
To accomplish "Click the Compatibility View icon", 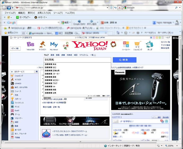I will pos(111,8).
